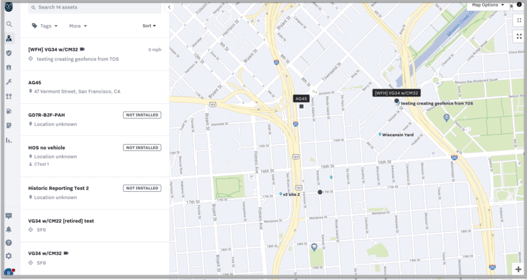527x280 pixels.
Task: Click the shield safety icon in sidebar
Action: click(9, 53)
